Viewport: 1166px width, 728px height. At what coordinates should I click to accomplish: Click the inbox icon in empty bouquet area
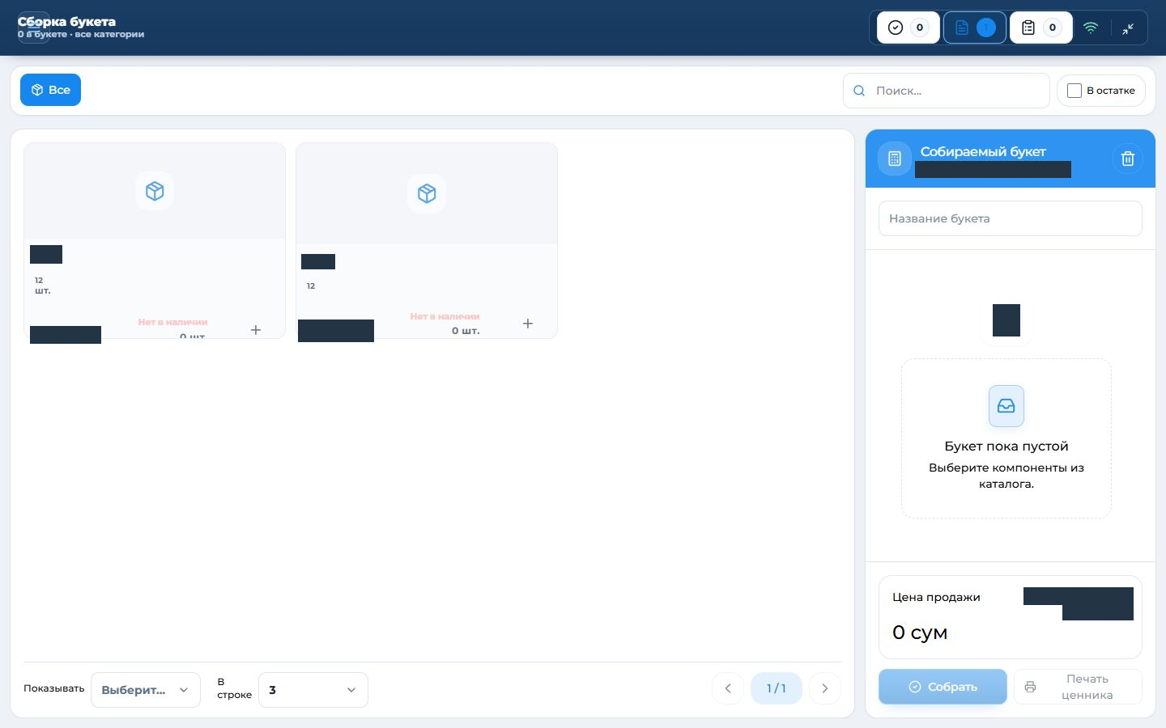point(1006,406)
